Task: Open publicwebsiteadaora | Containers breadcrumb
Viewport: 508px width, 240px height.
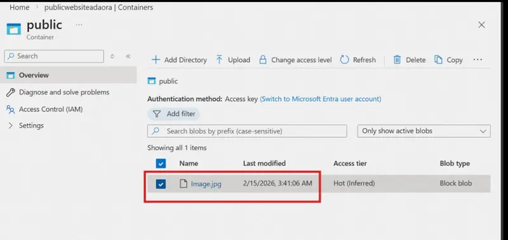Action: pos(99,7)
